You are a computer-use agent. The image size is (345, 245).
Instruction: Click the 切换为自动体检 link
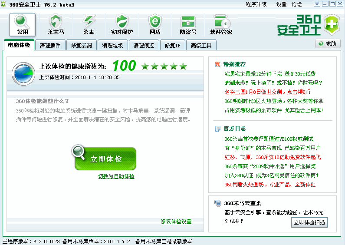click(116, 176)
